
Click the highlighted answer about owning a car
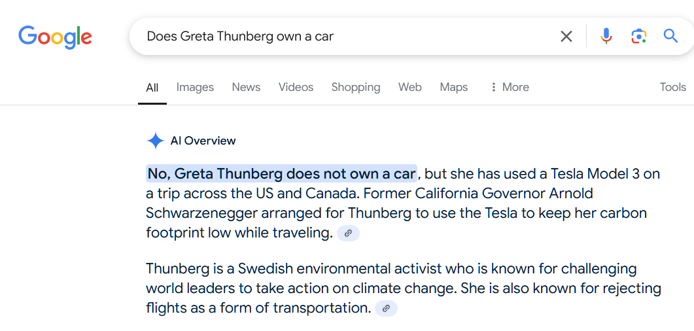coord(281,173)
